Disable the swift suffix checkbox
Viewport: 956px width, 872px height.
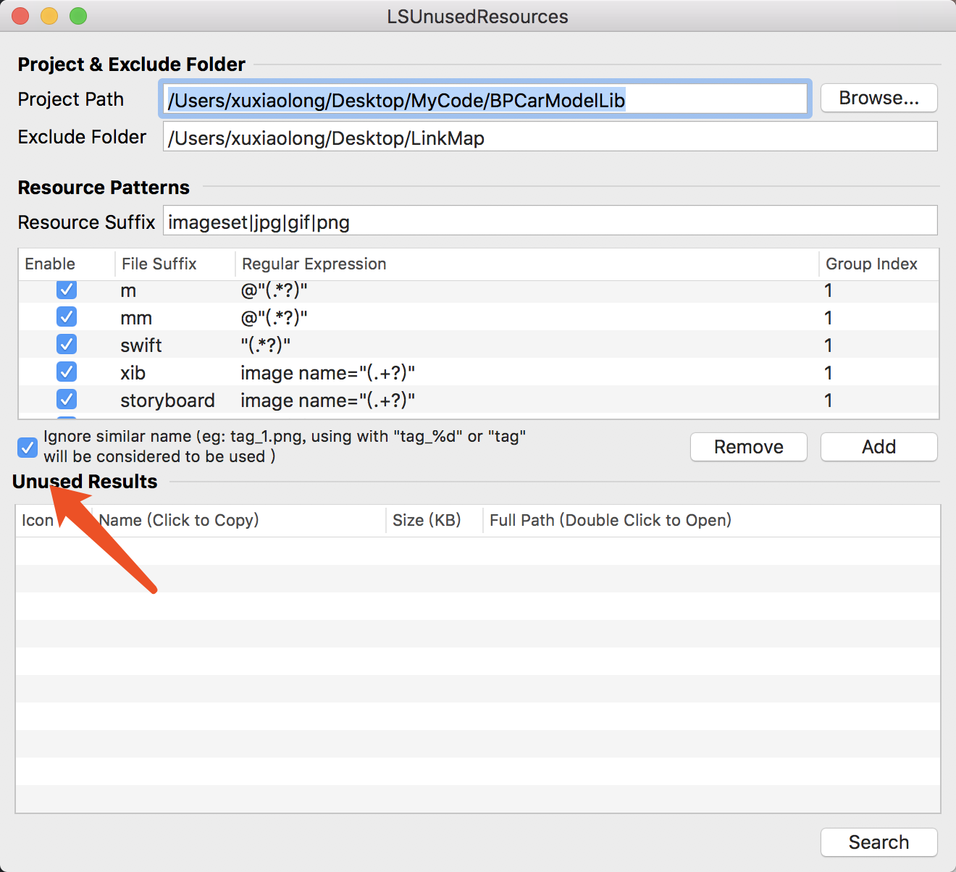coord(67,345)
